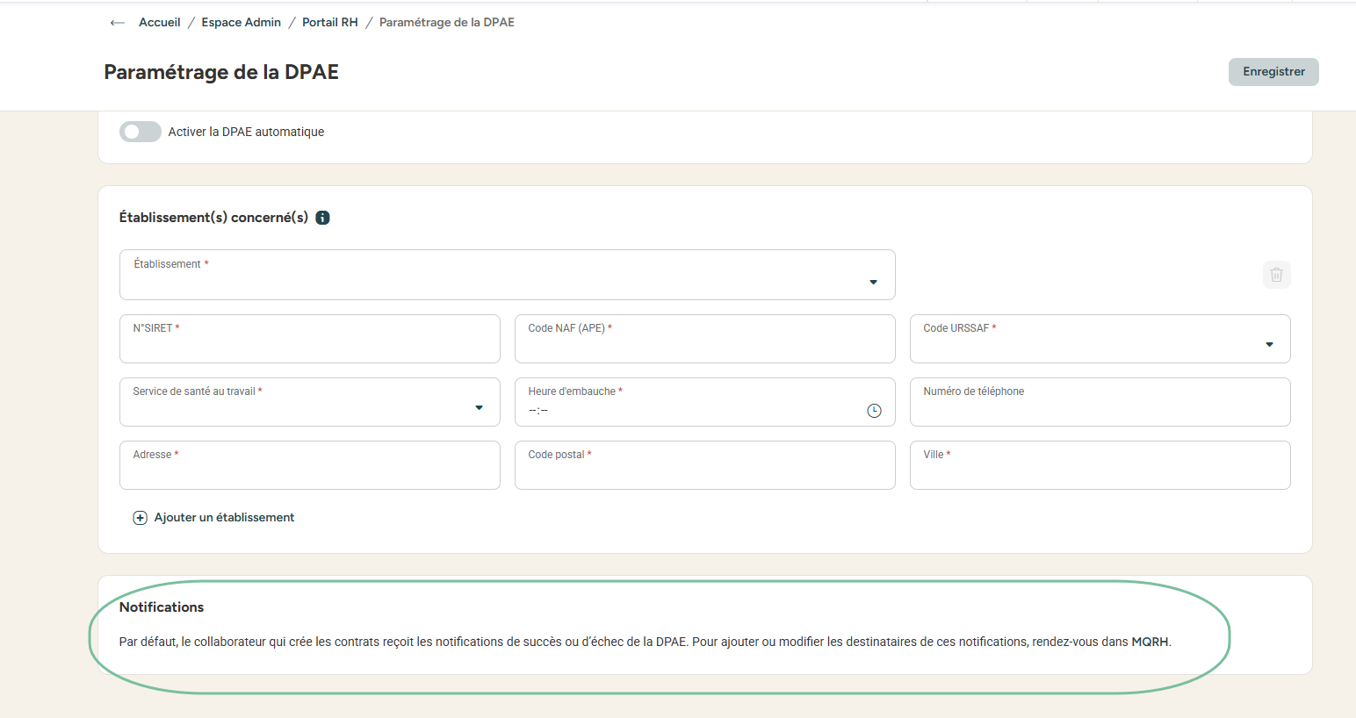1356x718 pixels.
Task: Go to Accueil in the breadcrumb
Action: click(x=159, y=23)
